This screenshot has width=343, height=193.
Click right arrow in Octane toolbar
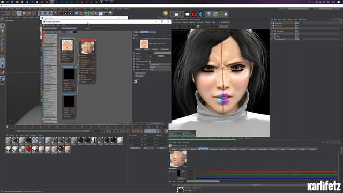point(181,14)
